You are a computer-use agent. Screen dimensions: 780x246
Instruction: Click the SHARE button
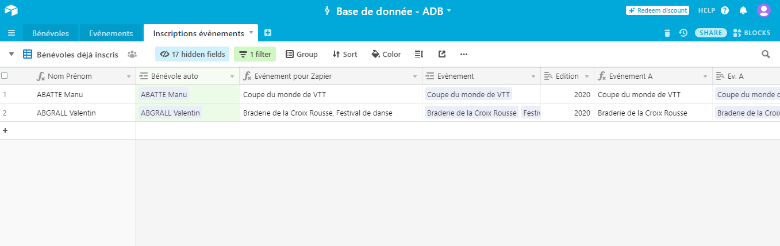click(x=711, y=33)
